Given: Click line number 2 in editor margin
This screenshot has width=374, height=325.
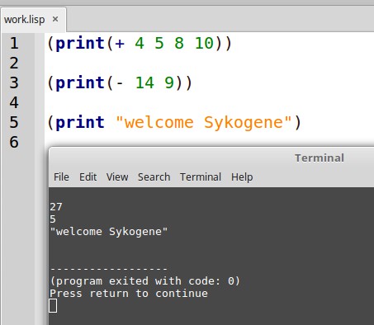Looking at the screenshot, I should click(x=14, y=63).
